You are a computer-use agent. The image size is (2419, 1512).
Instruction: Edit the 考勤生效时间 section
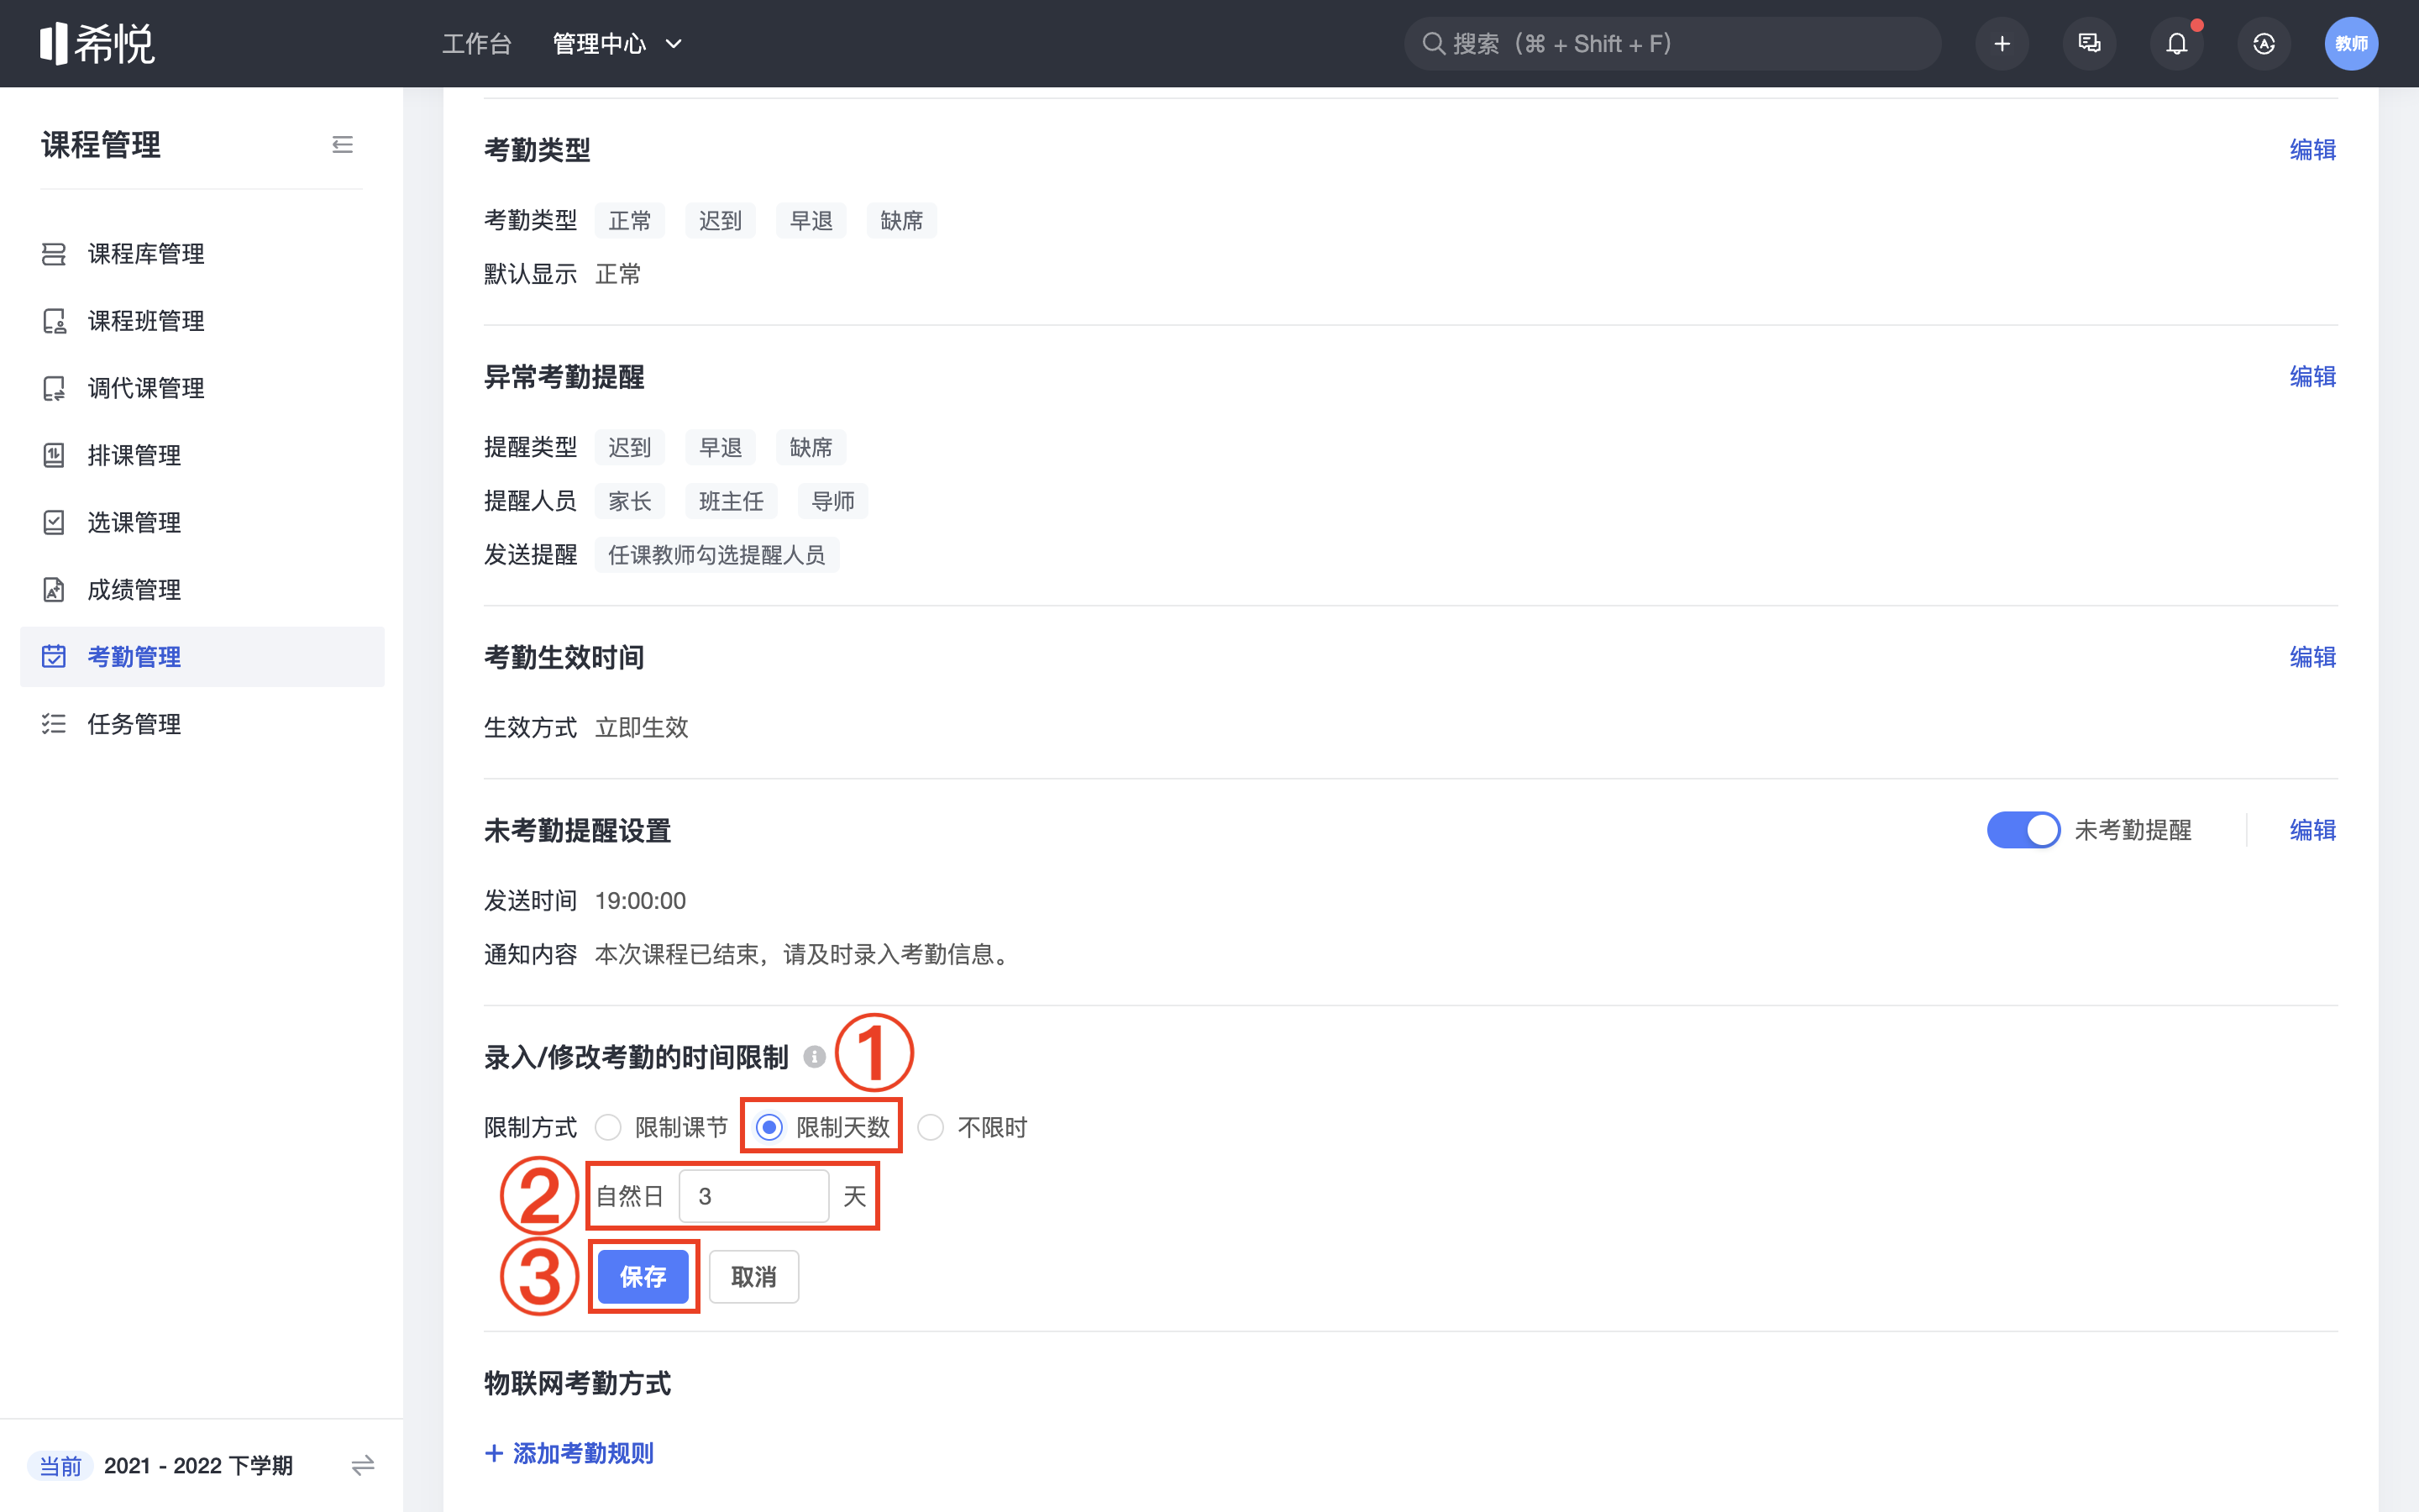[2313, 657]
